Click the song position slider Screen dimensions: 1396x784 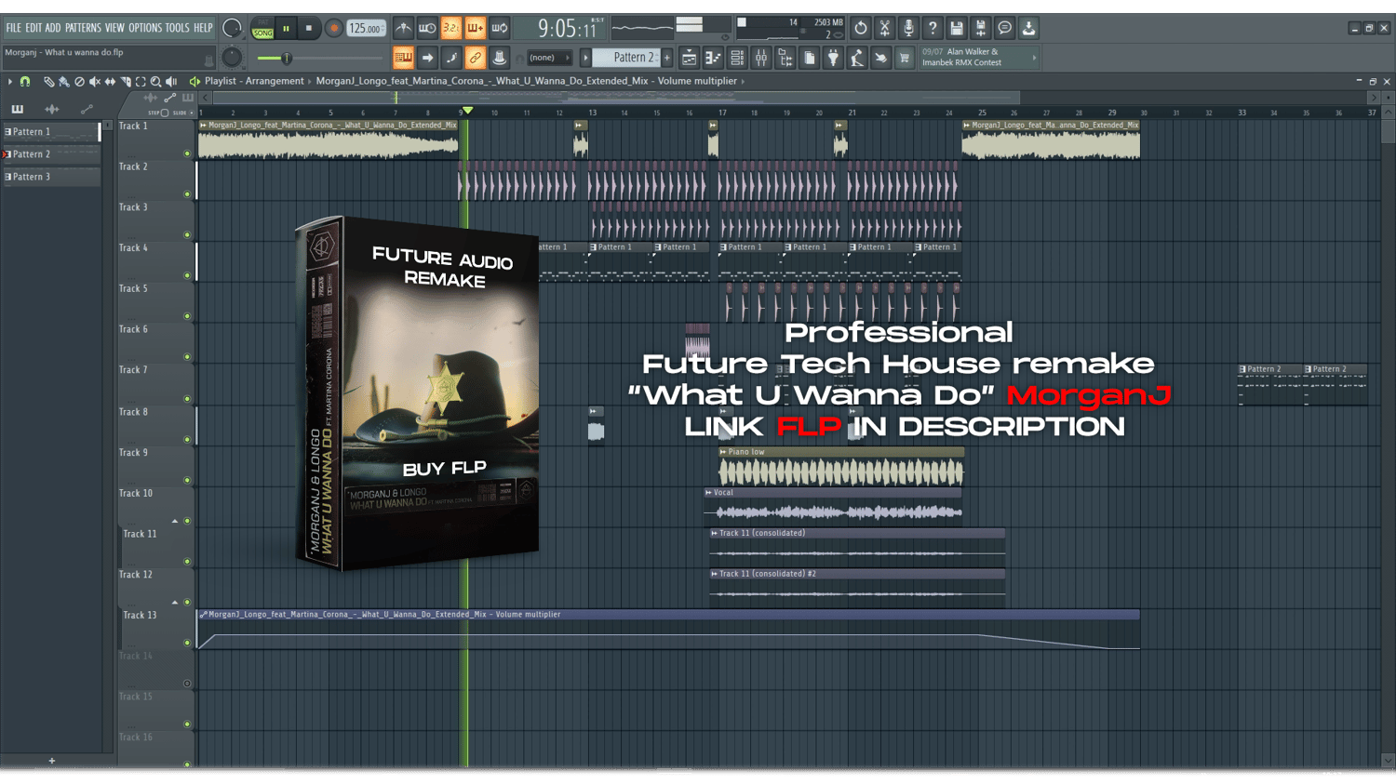[318, 59]
